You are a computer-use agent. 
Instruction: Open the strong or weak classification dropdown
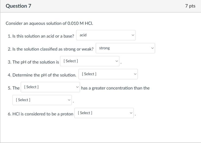click(x=125, y=48)
